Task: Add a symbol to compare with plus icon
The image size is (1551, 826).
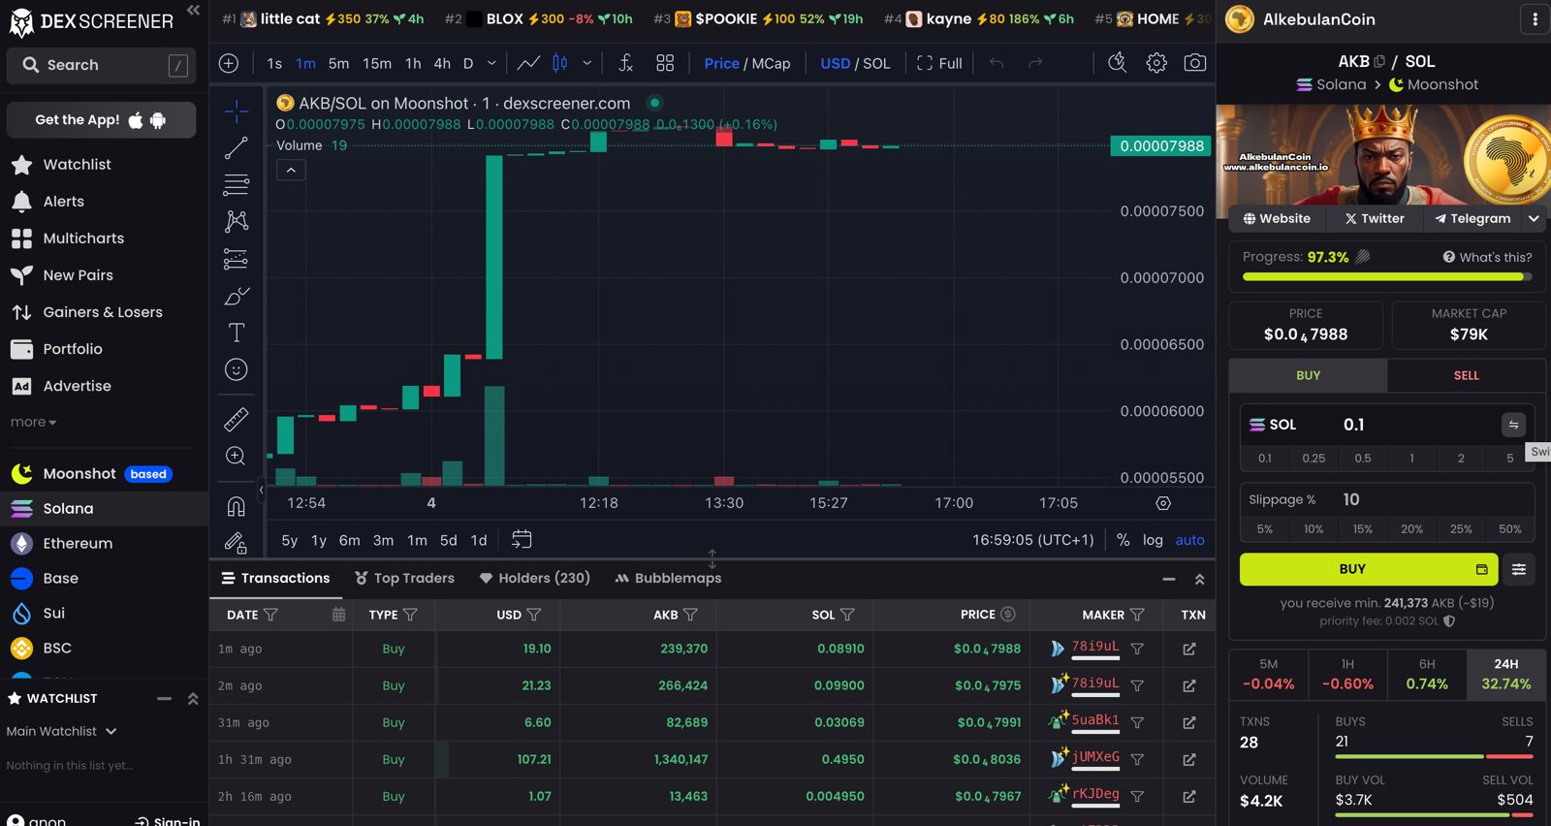Action: tap(229, 63)
